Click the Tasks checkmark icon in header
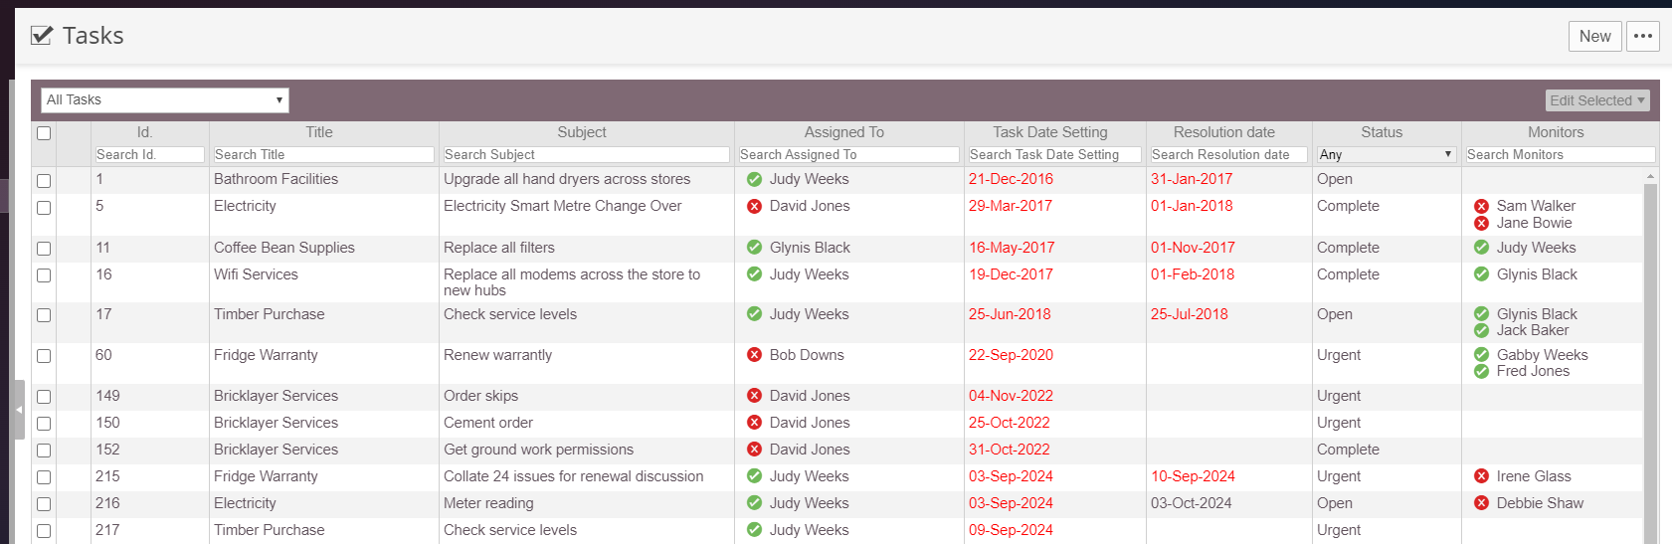 tap(42, 36)
